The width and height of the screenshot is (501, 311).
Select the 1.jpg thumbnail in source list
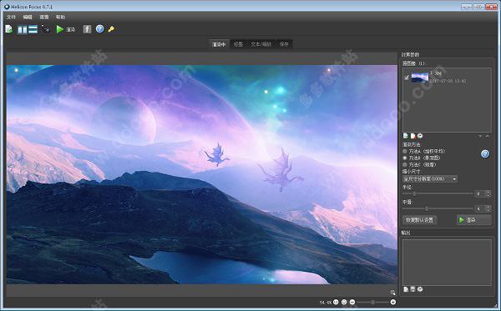[419, 78]
